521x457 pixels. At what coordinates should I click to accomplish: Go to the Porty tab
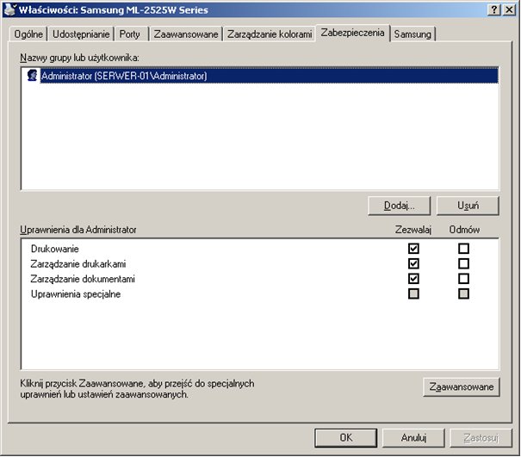pos(130,34)
